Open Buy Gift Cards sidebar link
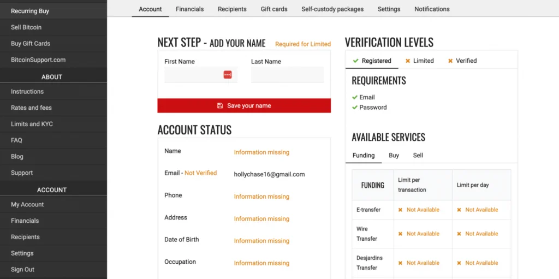 tap(53, 44)
